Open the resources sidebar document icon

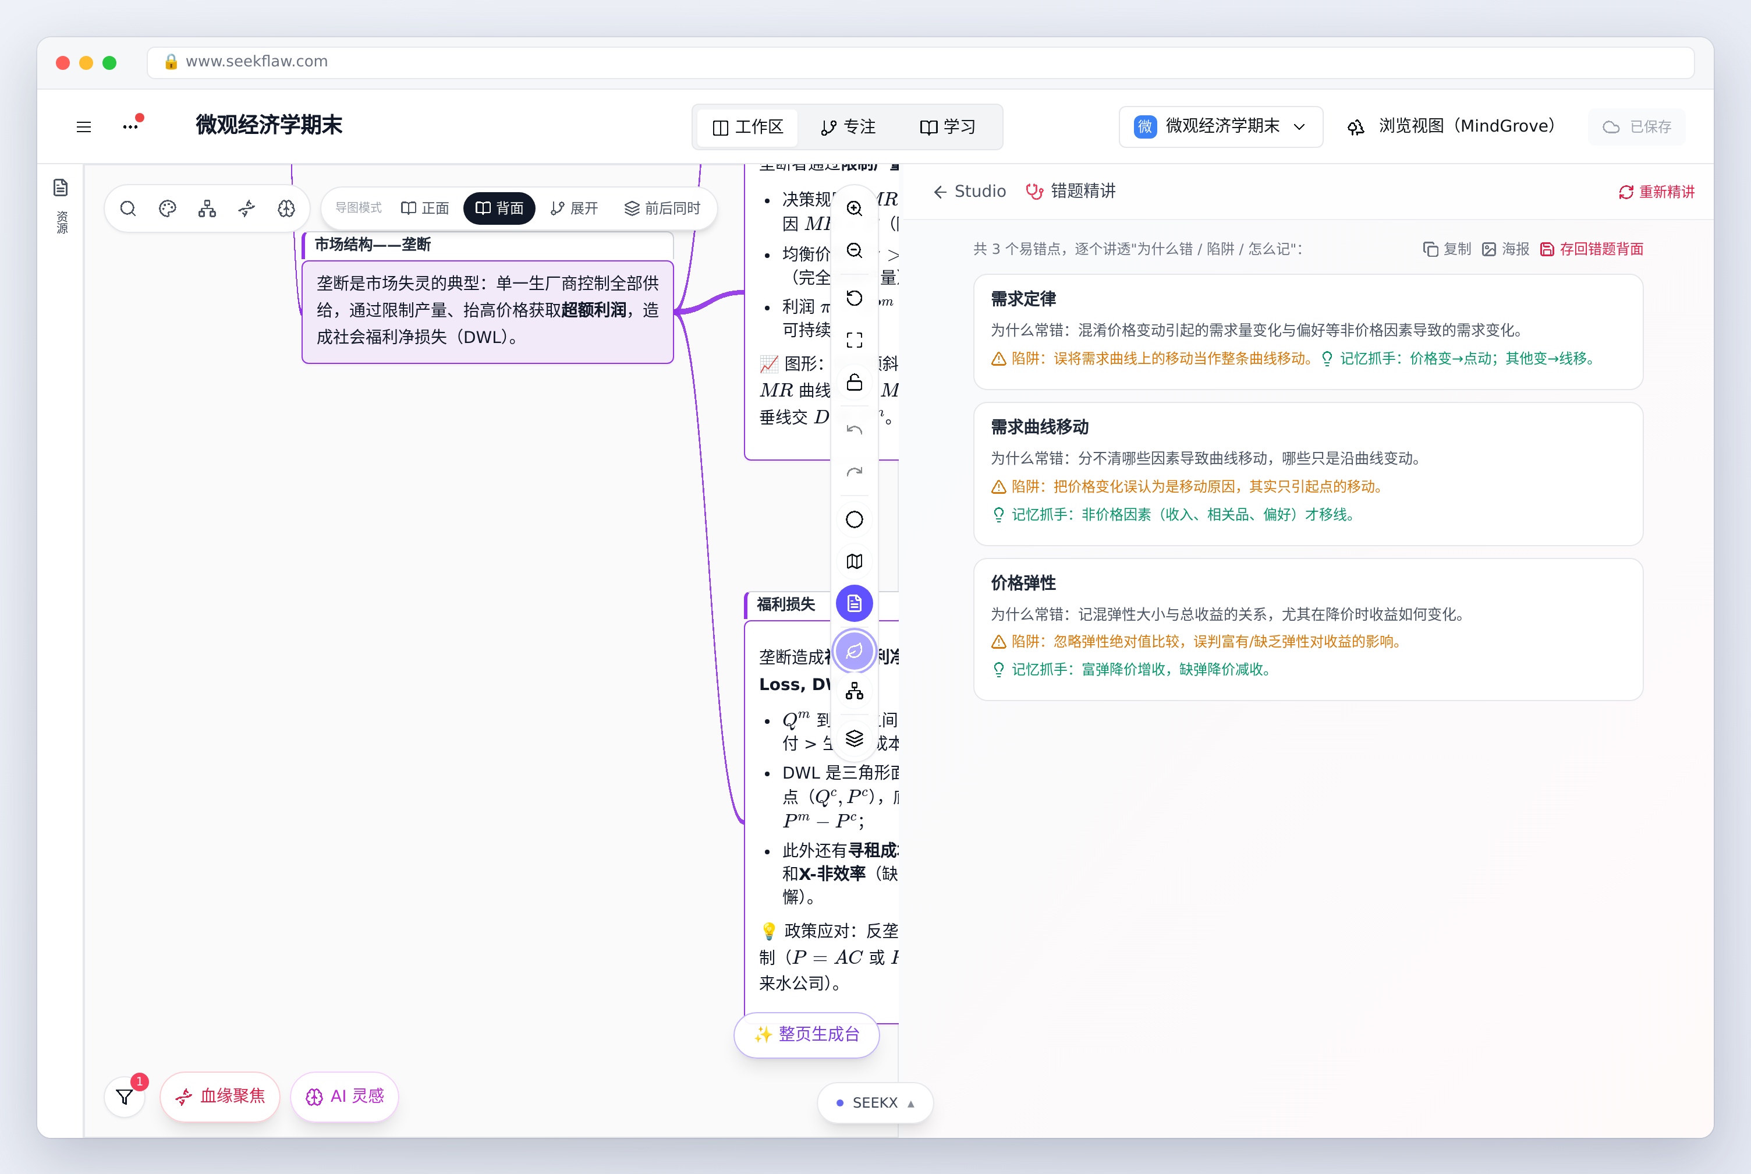click(61, 187)
